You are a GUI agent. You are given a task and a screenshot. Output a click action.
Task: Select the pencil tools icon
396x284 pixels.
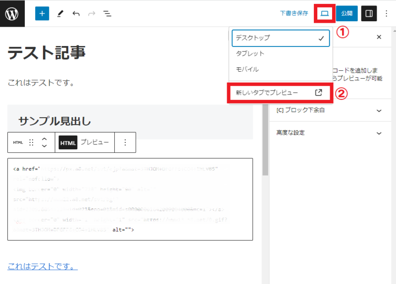60,13
